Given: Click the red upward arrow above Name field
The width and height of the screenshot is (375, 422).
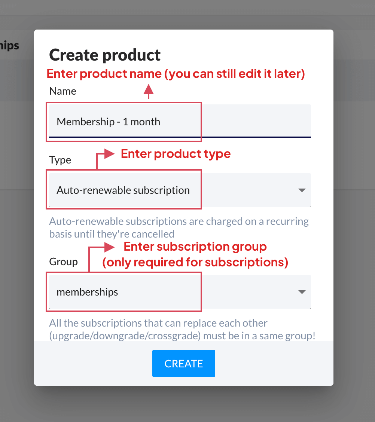Looking at the screenshot, I should [149, 90].
